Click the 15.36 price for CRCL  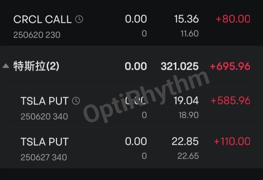pyautogui.click(x=187, y=19)
